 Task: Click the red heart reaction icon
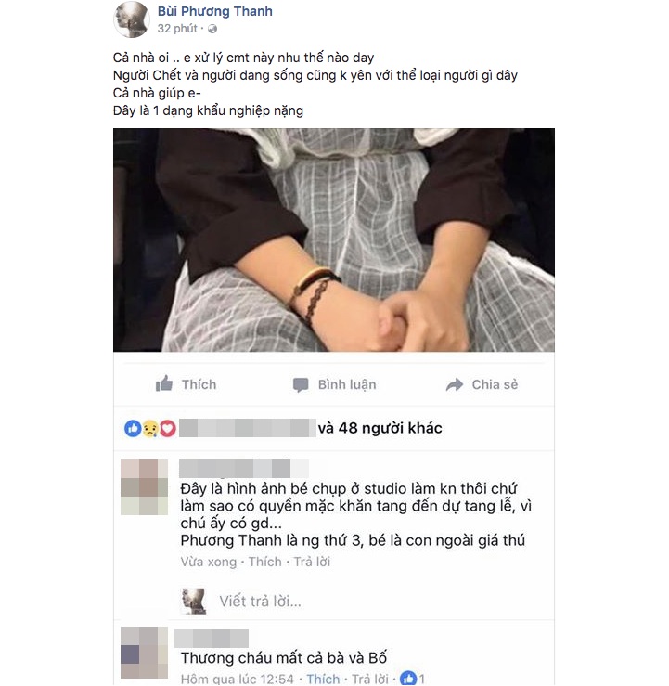(167, 428)
